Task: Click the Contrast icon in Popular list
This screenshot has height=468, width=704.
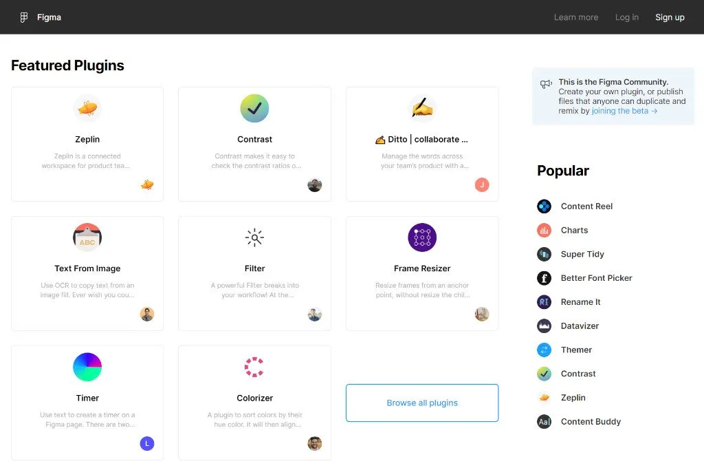Action: coord(544,374)
